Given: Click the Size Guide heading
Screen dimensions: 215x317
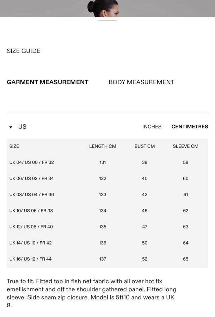Looking at the screenshot, I should (x=24, y=51).
